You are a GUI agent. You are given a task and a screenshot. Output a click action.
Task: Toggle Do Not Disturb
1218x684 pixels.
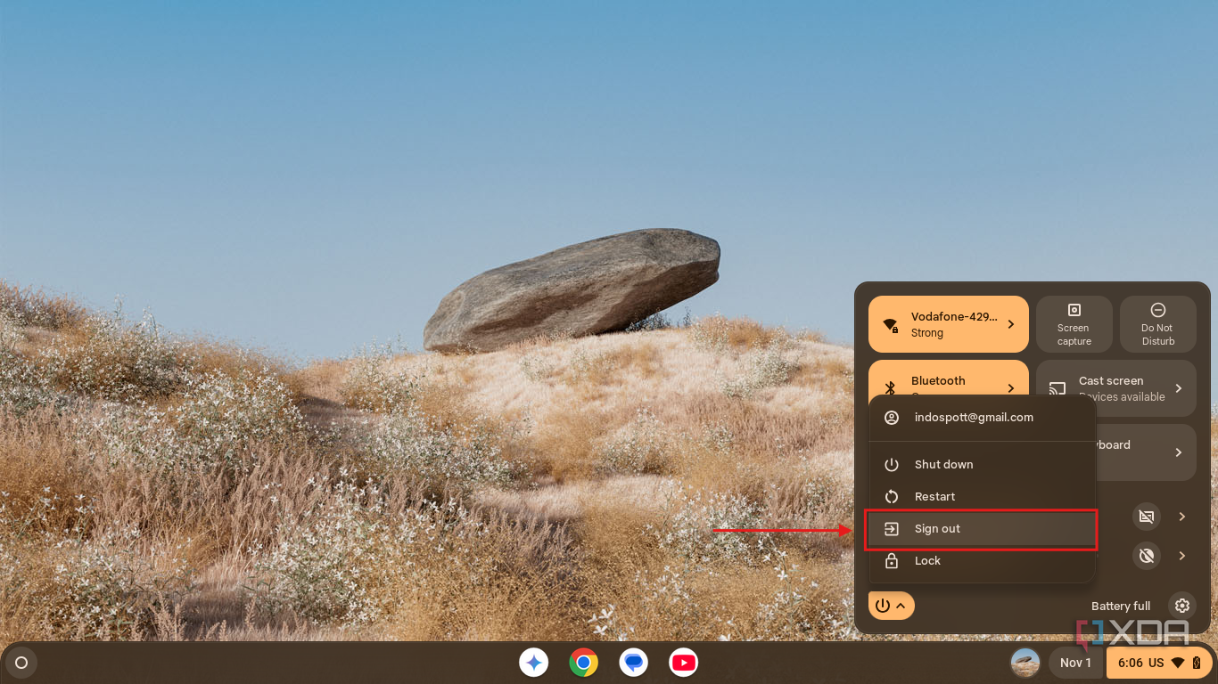coord(1158,324)
